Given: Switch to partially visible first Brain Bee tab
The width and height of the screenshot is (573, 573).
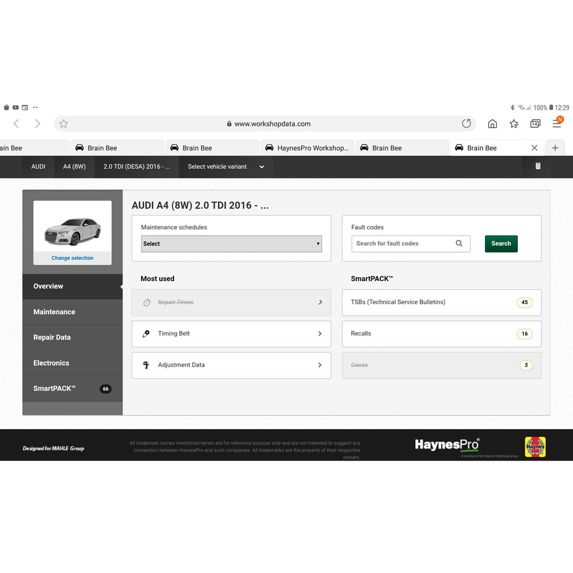Looking at the screenshot, I should click(34, 147).
